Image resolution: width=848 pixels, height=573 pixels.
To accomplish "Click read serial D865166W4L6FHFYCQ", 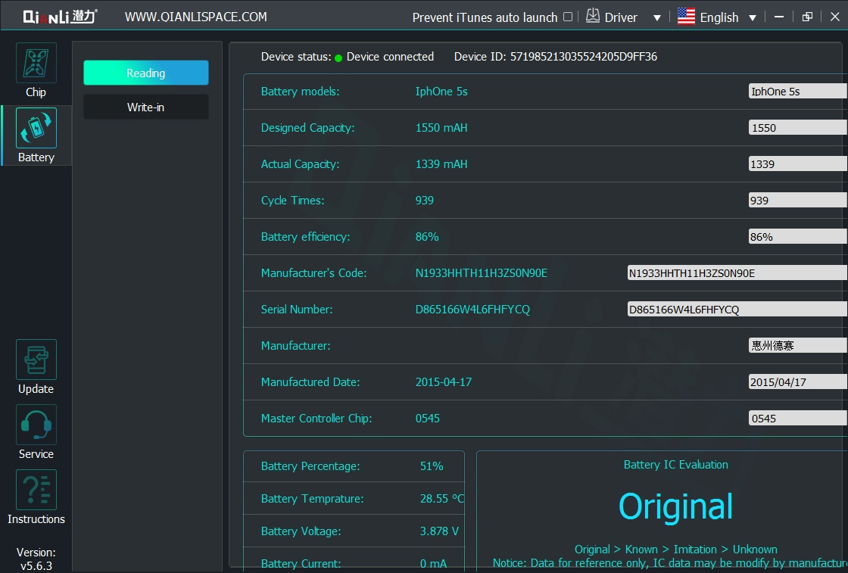I will click(x=472, y=309).
